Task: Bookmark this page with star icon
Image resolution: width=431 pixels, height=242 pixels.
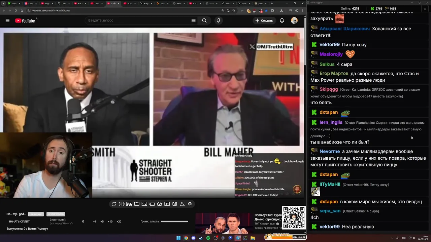Action: tap(234, 10)
